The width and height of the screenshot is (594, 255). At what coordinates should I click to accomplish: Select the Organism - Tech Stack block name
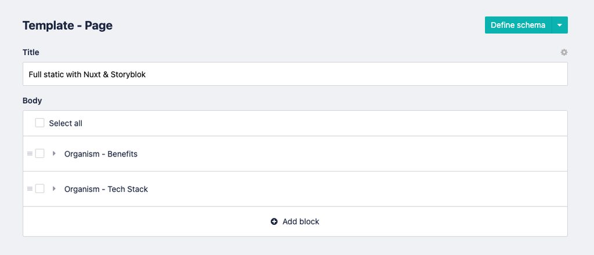pos(106,189)
